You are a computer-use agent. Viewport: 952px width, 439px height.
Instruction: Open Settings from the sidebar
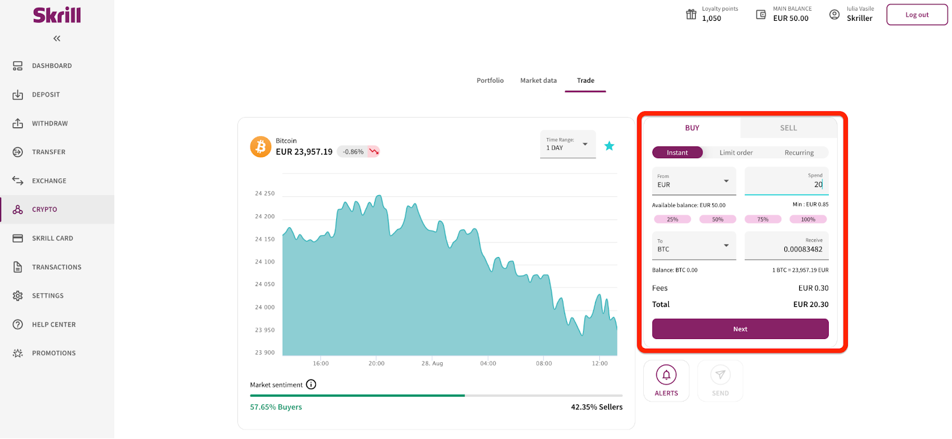click(x=57, y=296)
